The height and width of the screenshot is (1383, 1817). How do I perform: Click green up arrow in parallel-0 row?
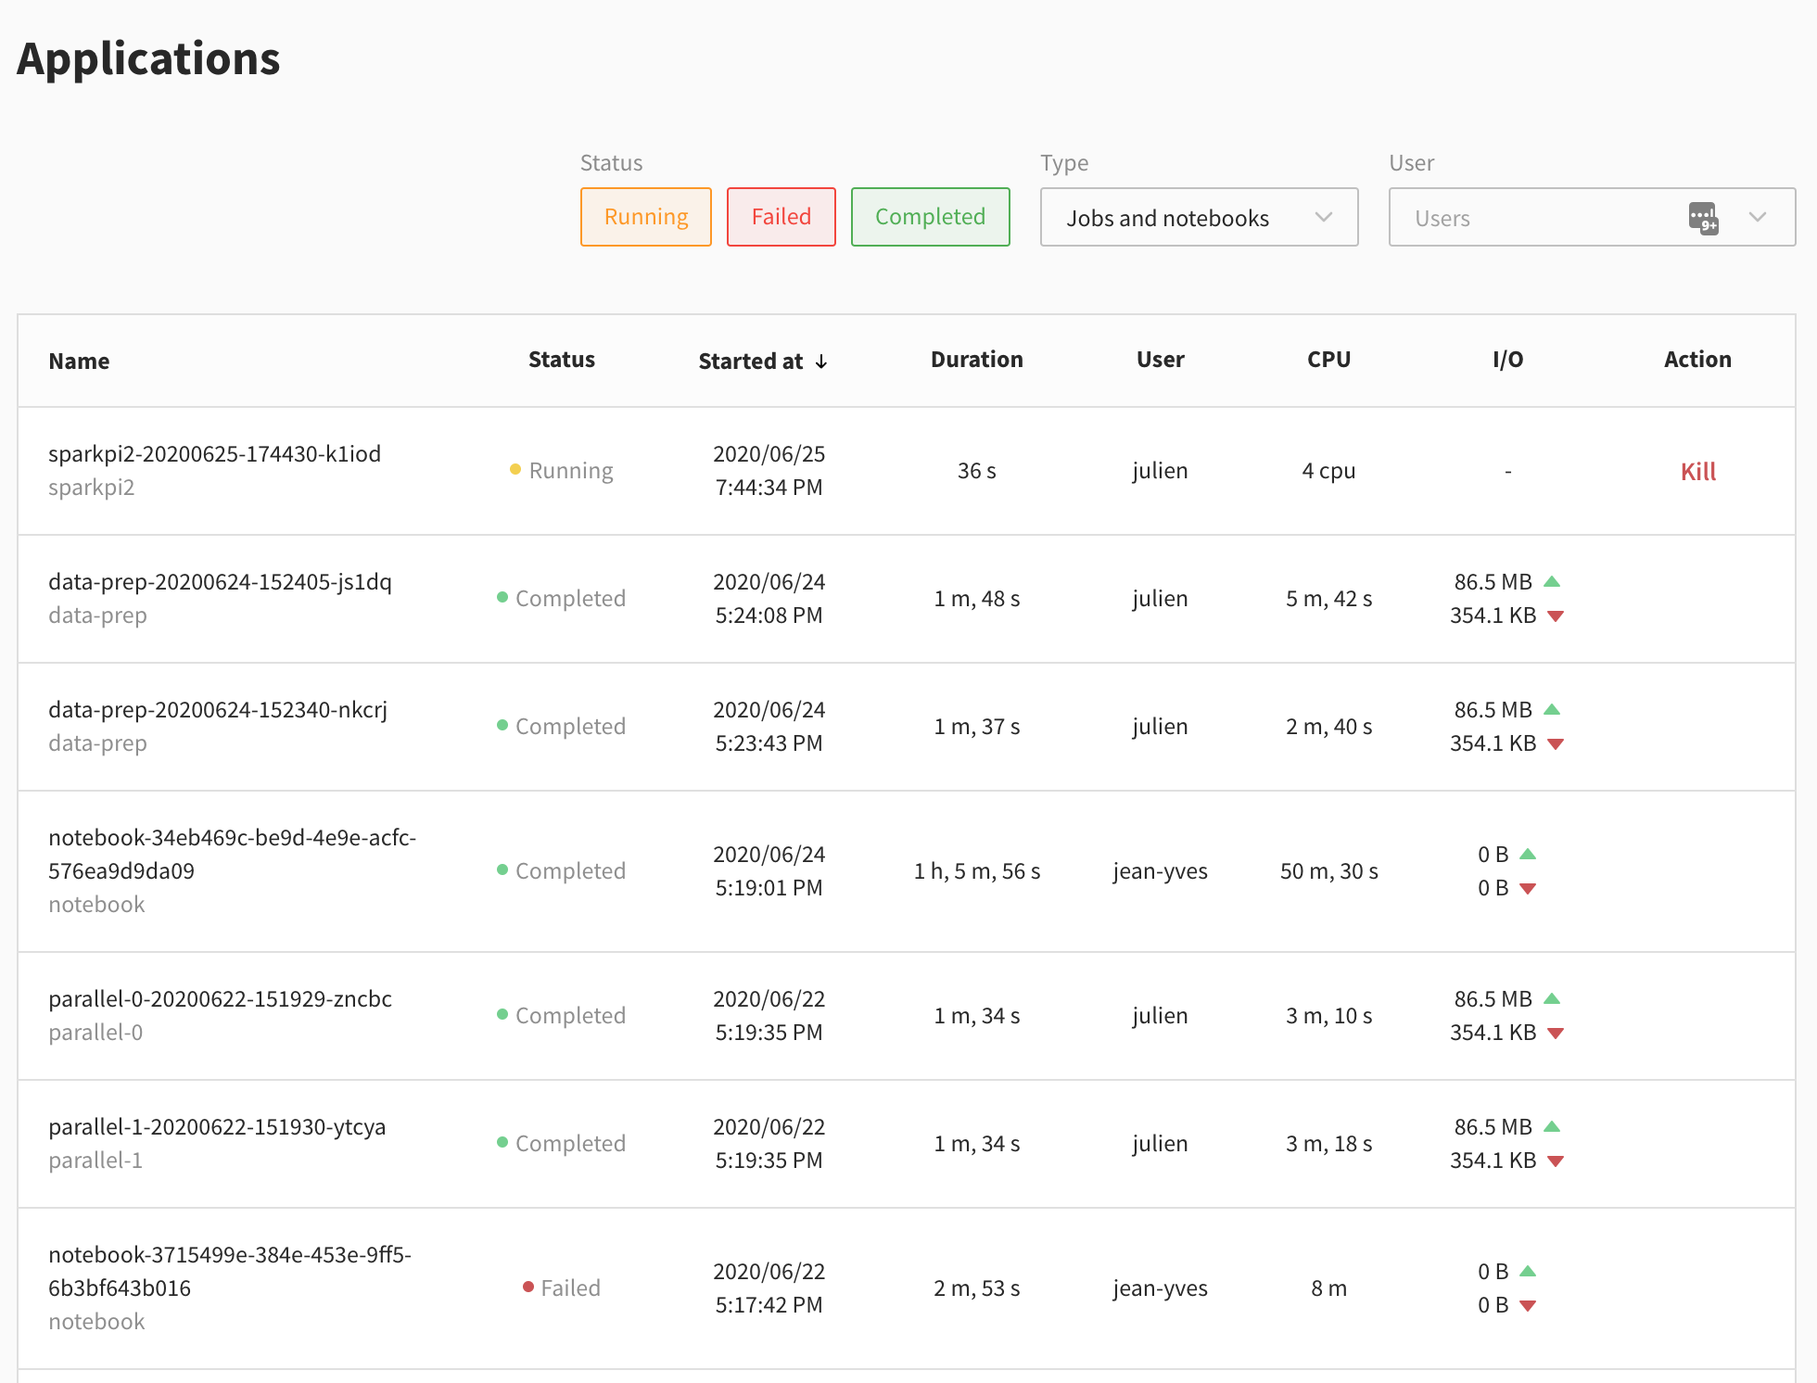(x=1553, y=998)
